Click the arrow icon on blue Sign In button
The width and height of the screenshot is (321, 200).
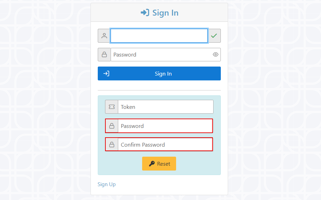point(106,73)
